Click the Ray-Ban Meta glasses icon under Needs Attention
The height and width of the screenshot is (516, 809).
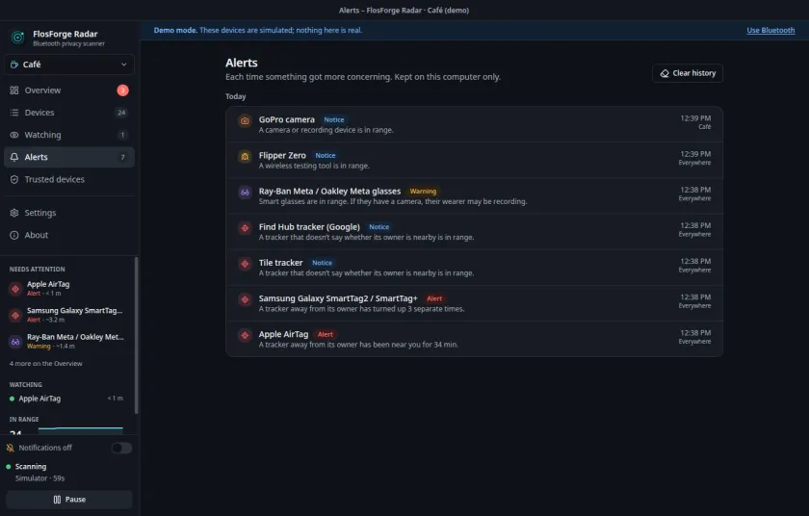pos(15,341)
